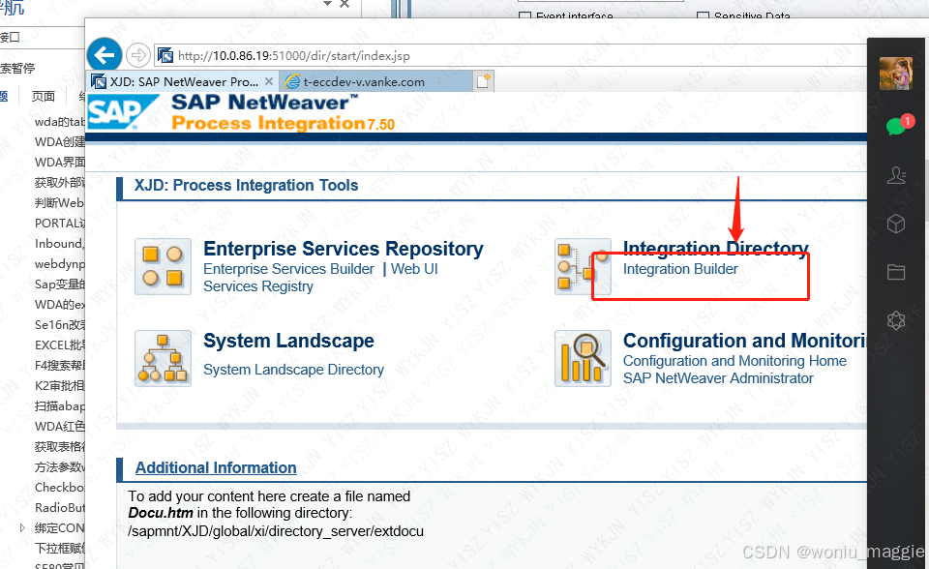Click the System Landscape icon
The height and width of the screenshot is (569, 929).
pos(163,359)
